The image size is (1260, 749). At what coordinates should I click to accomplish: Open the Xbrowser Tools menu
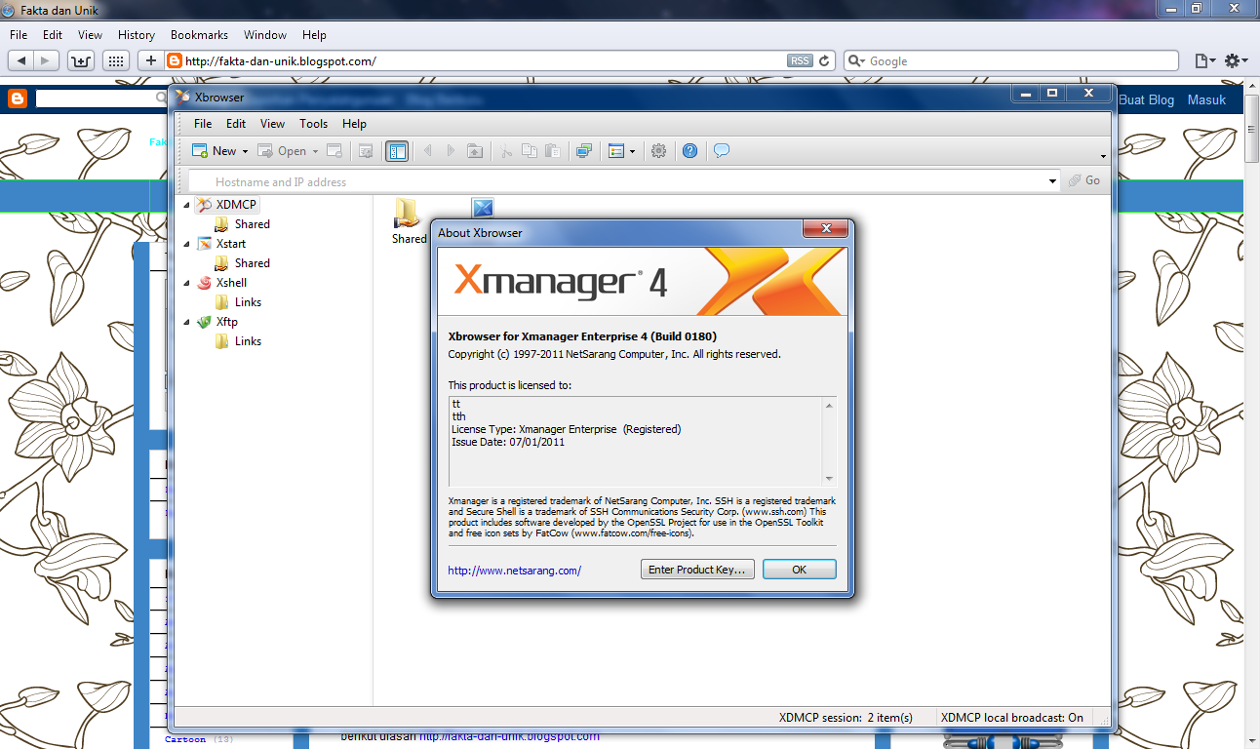pos(314,124)
